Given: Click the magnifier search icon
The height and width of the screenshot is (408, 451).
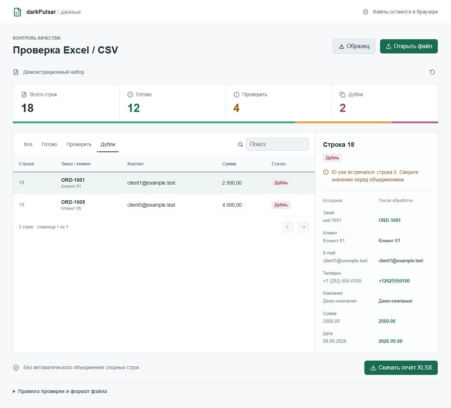Looking at the screenshot, I should point(240,144).
